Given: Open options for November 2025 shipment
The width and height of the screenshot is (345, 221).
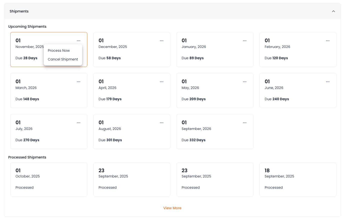Looking at the screenshot, I should [79, 41].
